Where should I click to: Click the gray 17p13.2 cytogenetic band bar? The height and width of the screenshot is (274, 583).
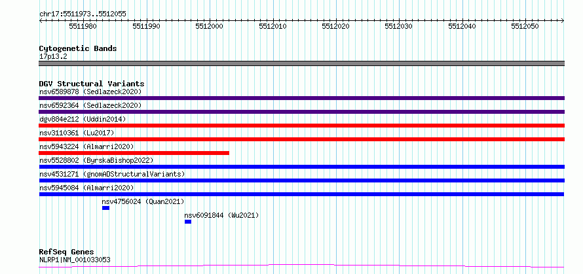tap(301, 63)
